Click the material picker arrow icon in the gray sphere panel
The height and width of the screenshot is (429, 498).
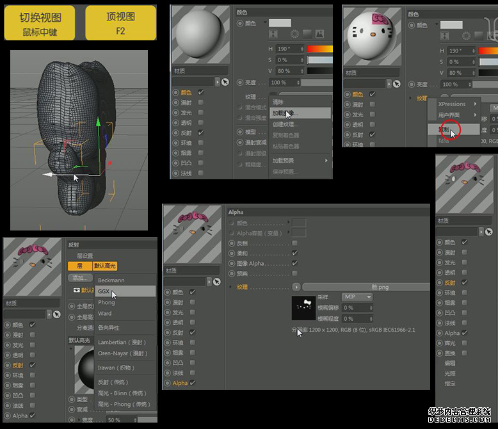click(225, 82)
